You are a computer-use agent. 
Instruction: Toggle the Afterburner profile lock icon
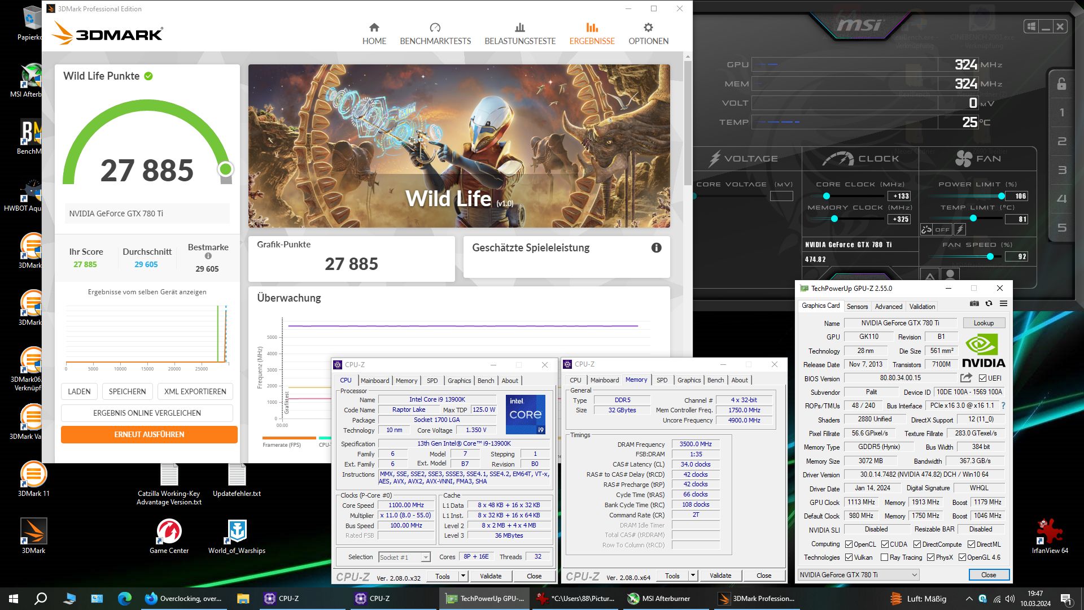tap(1061, 84)
